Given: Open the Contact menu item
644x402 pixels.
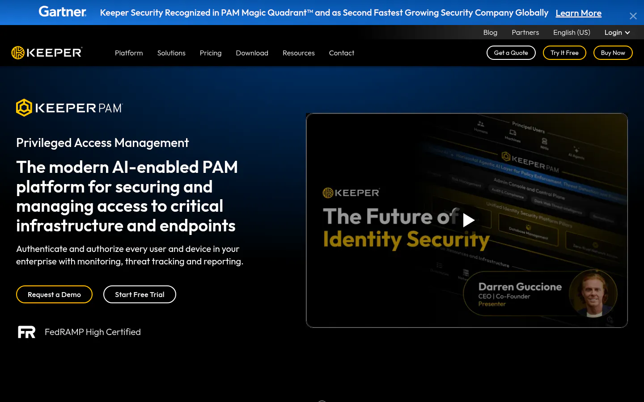Looking at the screenshot, I should point(342,53).
